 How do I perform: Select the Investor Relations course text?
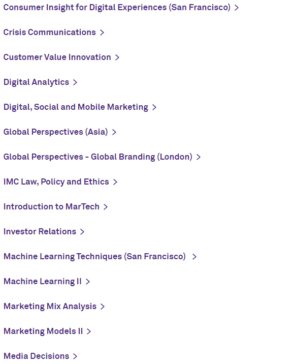click(40, 231)
